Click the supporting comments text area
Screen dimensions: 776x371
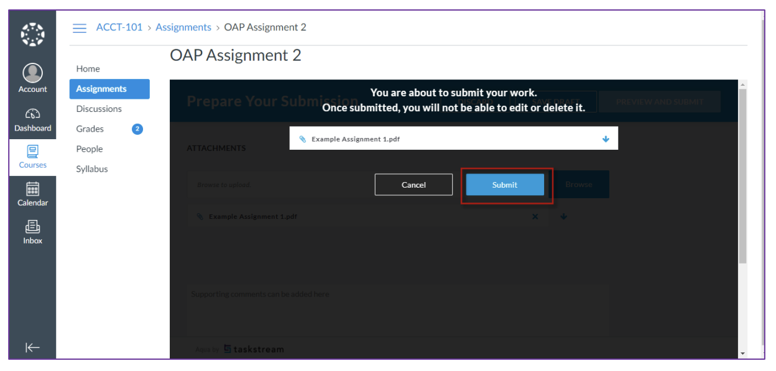click(398, 309)
